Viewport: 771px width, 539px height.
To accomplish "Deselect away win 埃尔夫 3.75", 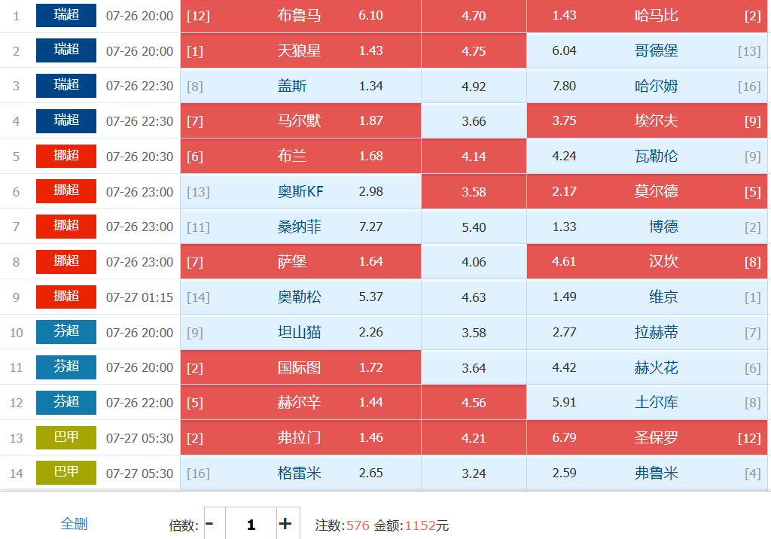I will pos(647,121).
